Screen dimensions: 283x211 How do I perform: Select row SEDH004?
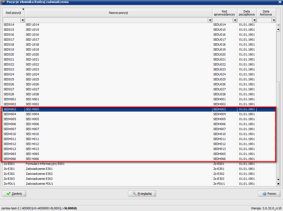pyautogui.click(x=139, y=114)
